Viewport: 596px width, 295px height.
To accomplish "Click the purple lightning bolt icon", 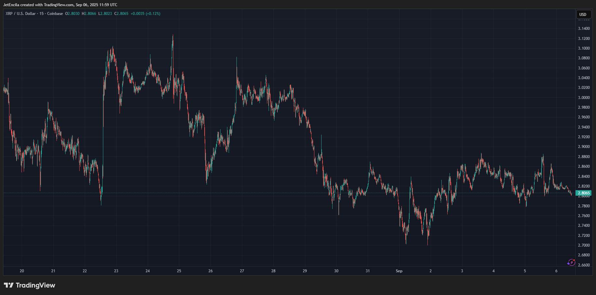I will pos(571,262).
